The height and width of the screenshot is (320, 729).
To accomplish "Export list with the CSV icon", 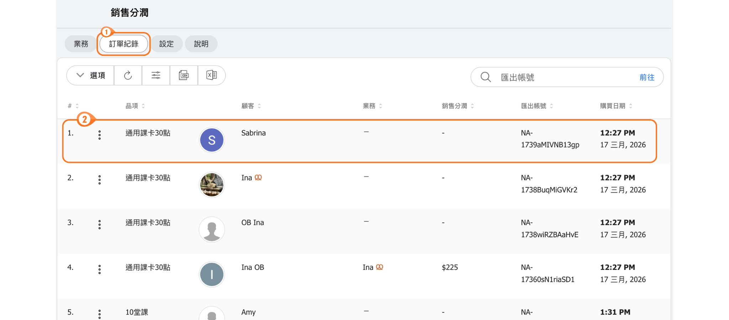I will click(184, 75).
